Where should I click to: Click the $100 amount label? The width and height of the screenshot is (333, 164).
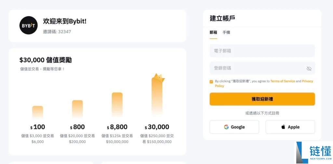(x=38, y=127)
